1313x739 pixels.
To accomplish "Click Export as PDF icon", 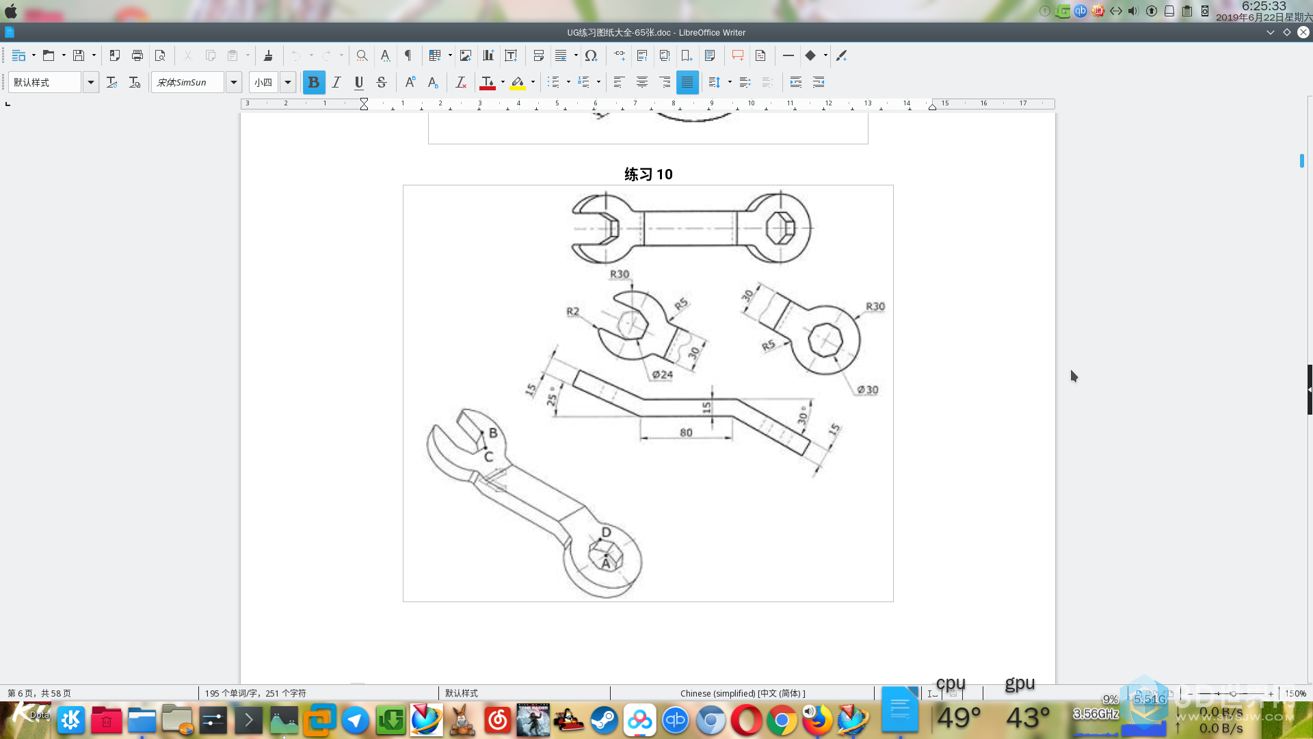I will [115, 55].
